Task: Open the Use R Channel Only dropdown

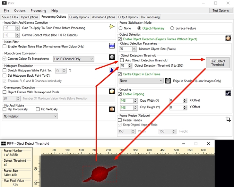Action: pyautogui.click(x=73, y=59)
